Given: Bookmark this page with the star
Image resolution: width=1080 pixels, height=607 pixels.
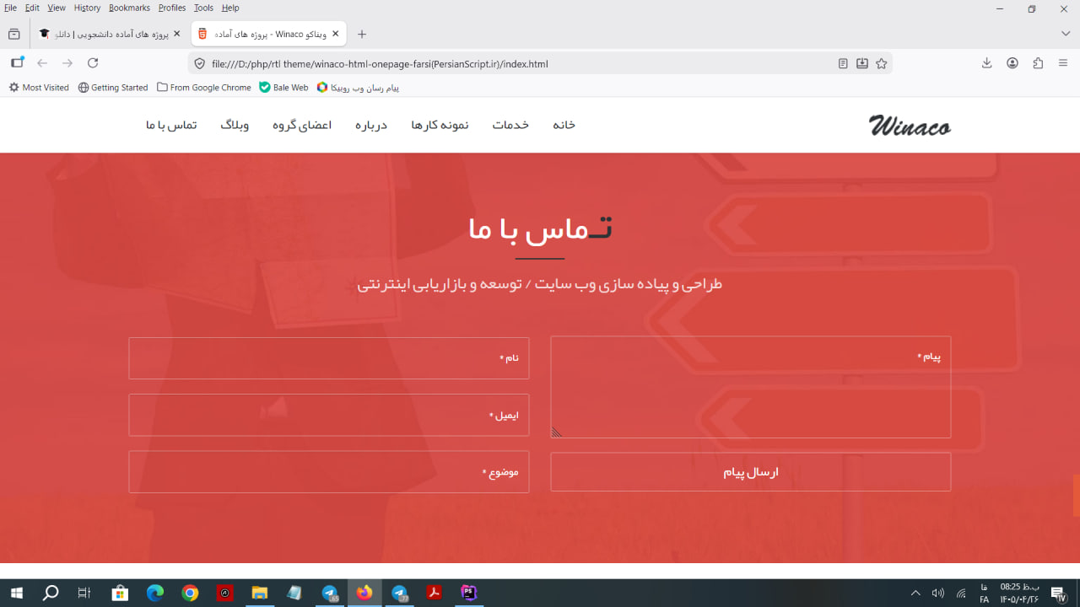Looking at the screenshot, I should 882,63.
